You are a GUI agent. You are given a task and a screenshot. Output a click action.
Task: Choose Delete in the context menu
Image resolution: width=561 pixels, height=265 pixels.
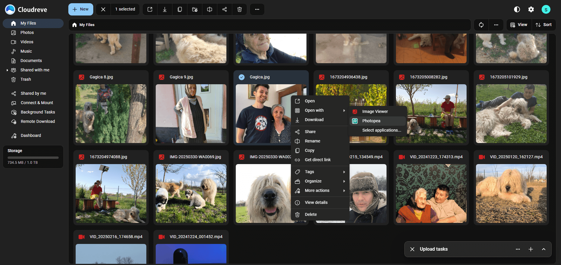(x=320, y=214)
